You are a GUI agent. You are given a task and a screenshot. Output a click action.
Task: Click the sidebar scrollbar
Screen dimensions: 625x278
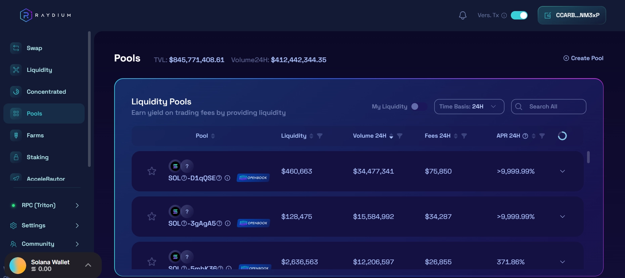tap(89, 99)
